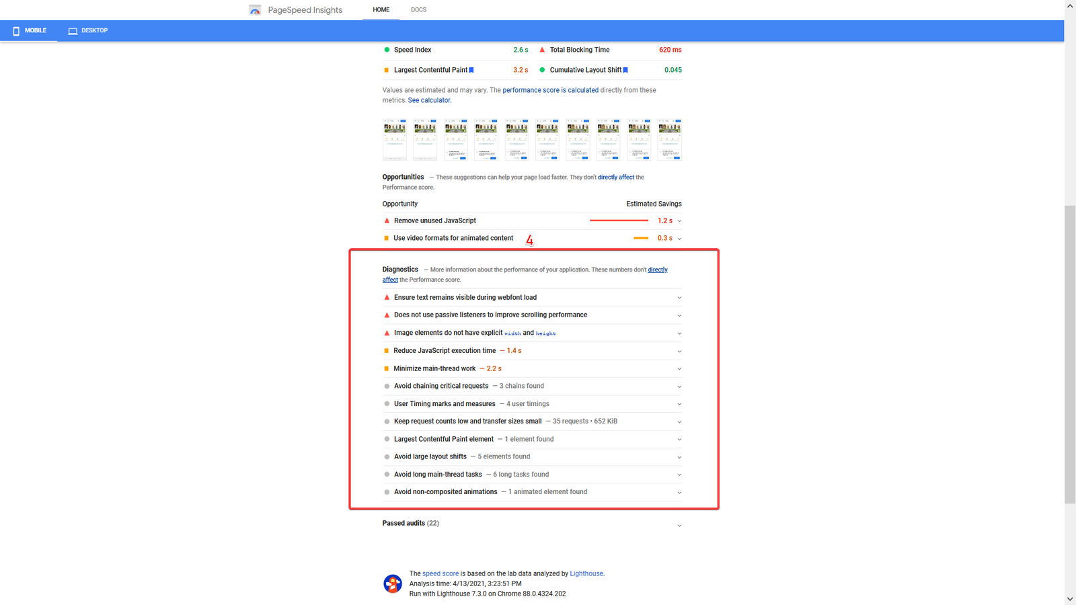Click the fifth filmstrip screenshot thumbnail
Screen dimensions: 1076x605
point(516,140)
